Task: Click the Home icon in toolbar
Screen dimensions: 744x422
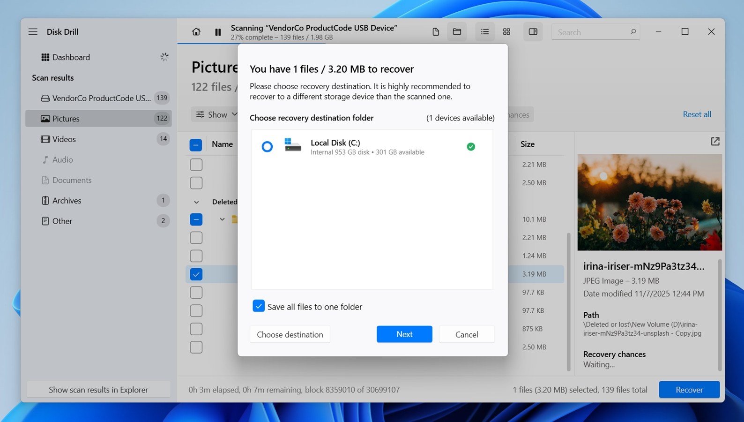Action: coord(196,32)
